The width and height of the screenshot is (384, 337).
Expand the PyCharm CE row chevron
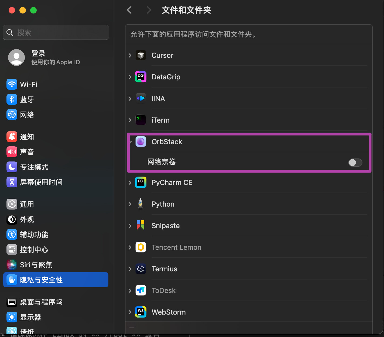(x=130, y=183)
